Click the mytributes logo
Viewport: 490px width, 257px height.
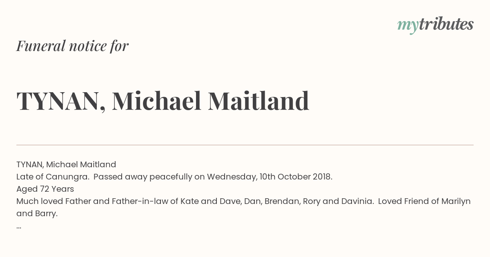(x=435, y=25)
